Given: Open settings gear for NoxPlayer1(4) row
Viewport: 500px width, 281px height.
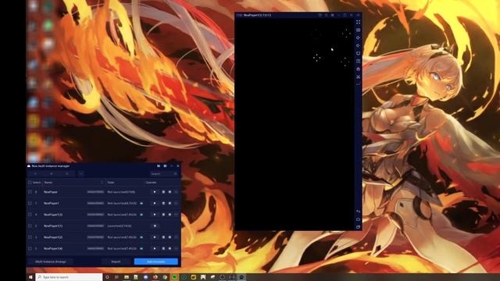Looking at the screenshot, I should [170, 248].
